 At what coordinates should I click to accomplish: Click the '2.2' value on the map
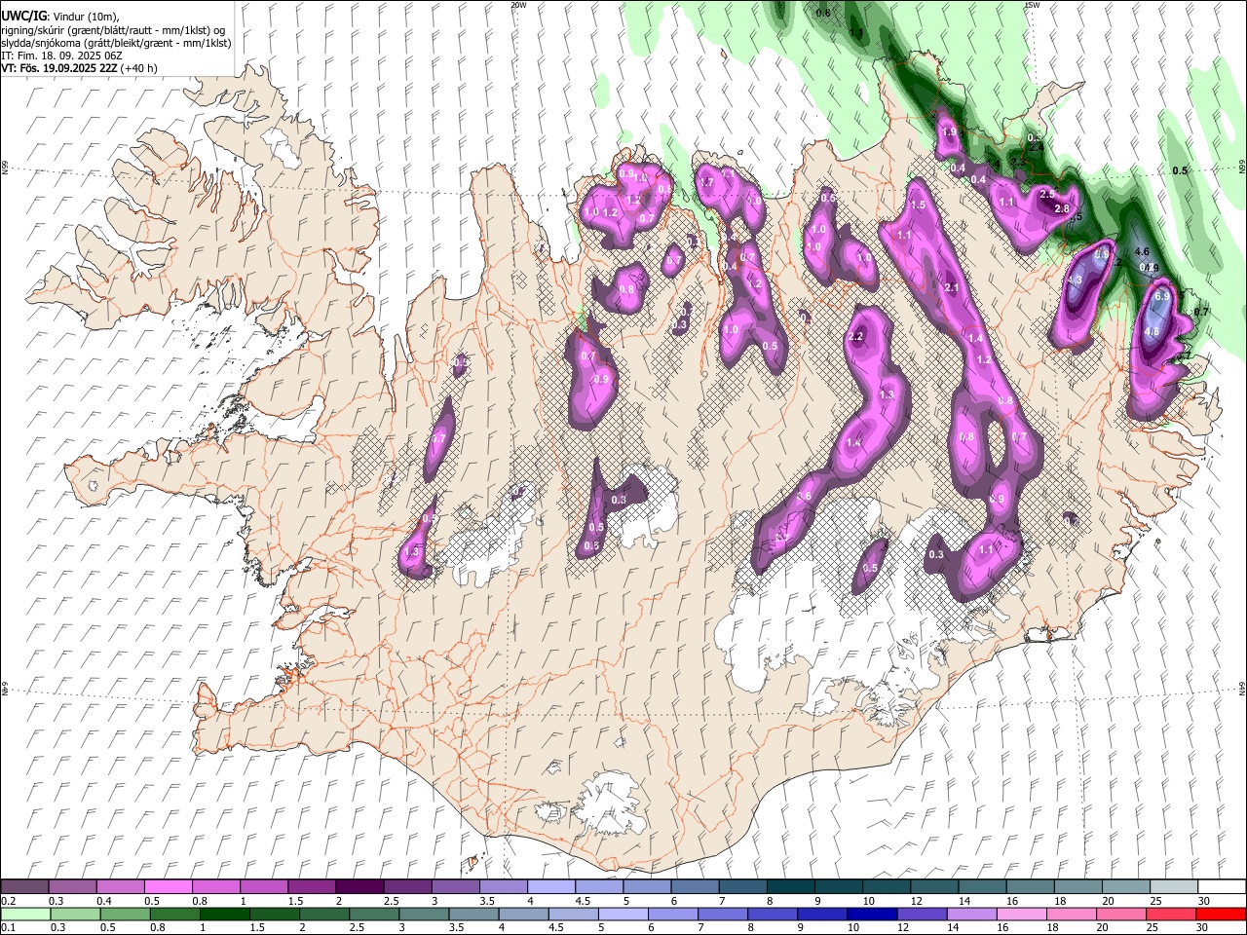pos(856,337)
